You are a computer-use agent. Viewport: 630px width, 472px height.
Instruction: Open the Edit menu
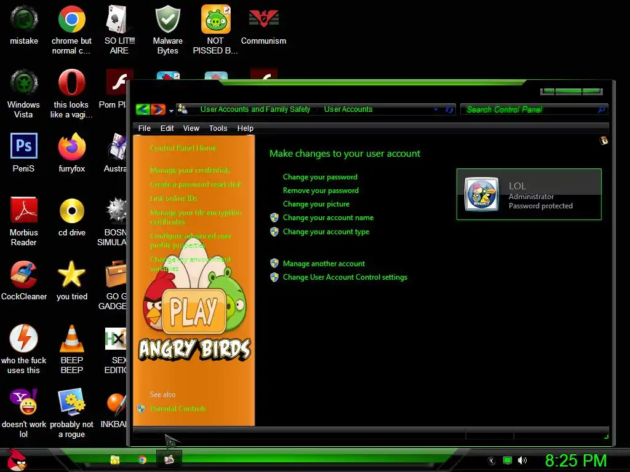[167, 128]
